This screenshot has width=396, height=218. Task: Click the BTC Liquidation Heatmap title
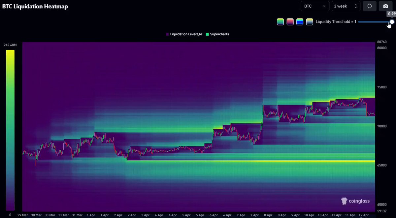(x=35, y=6)
